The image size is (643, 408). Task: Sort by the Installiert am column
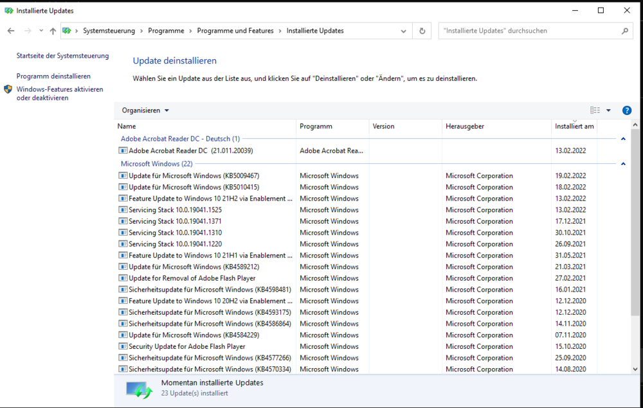pyautogui.click(x=574, y=127)
